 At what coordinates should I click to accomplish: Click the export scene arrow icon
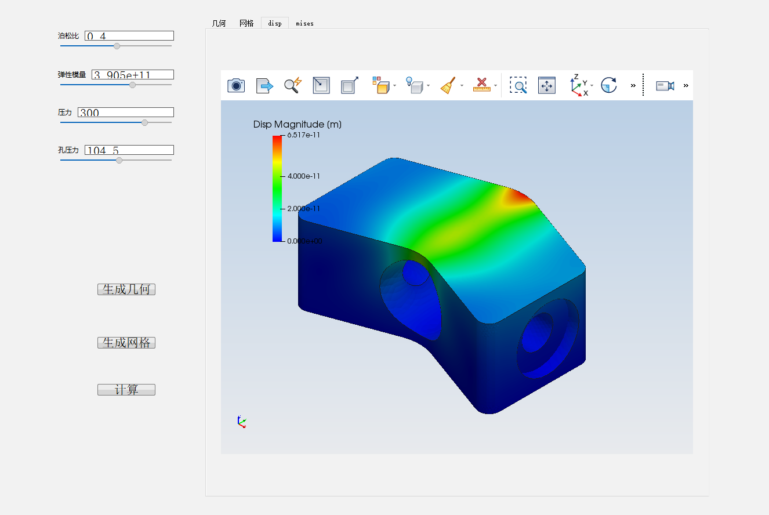[264, 86]
